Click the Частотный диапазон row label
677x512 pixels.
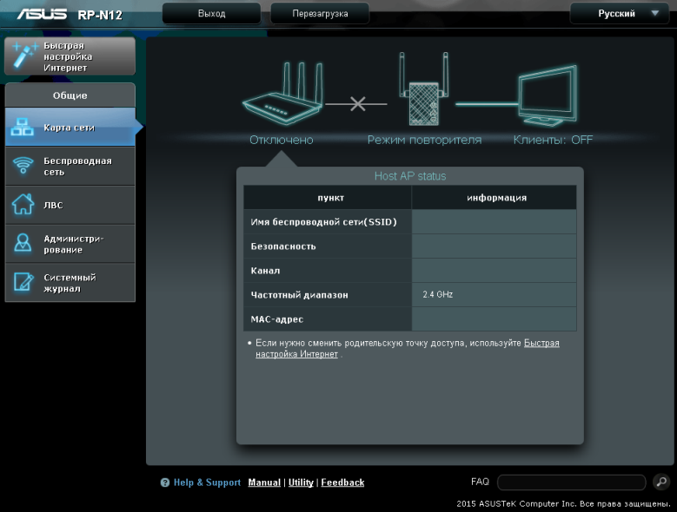299,295
